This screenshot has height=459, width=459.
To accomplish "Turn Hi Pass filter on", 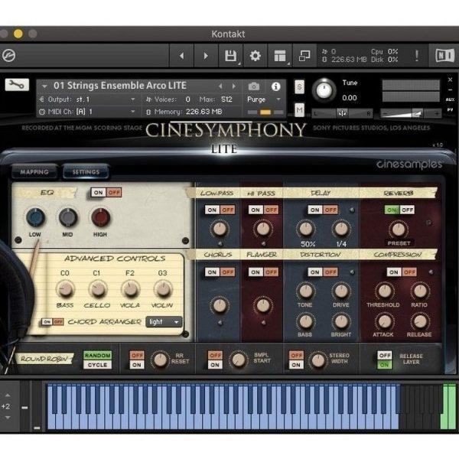I will coord(256,210).
